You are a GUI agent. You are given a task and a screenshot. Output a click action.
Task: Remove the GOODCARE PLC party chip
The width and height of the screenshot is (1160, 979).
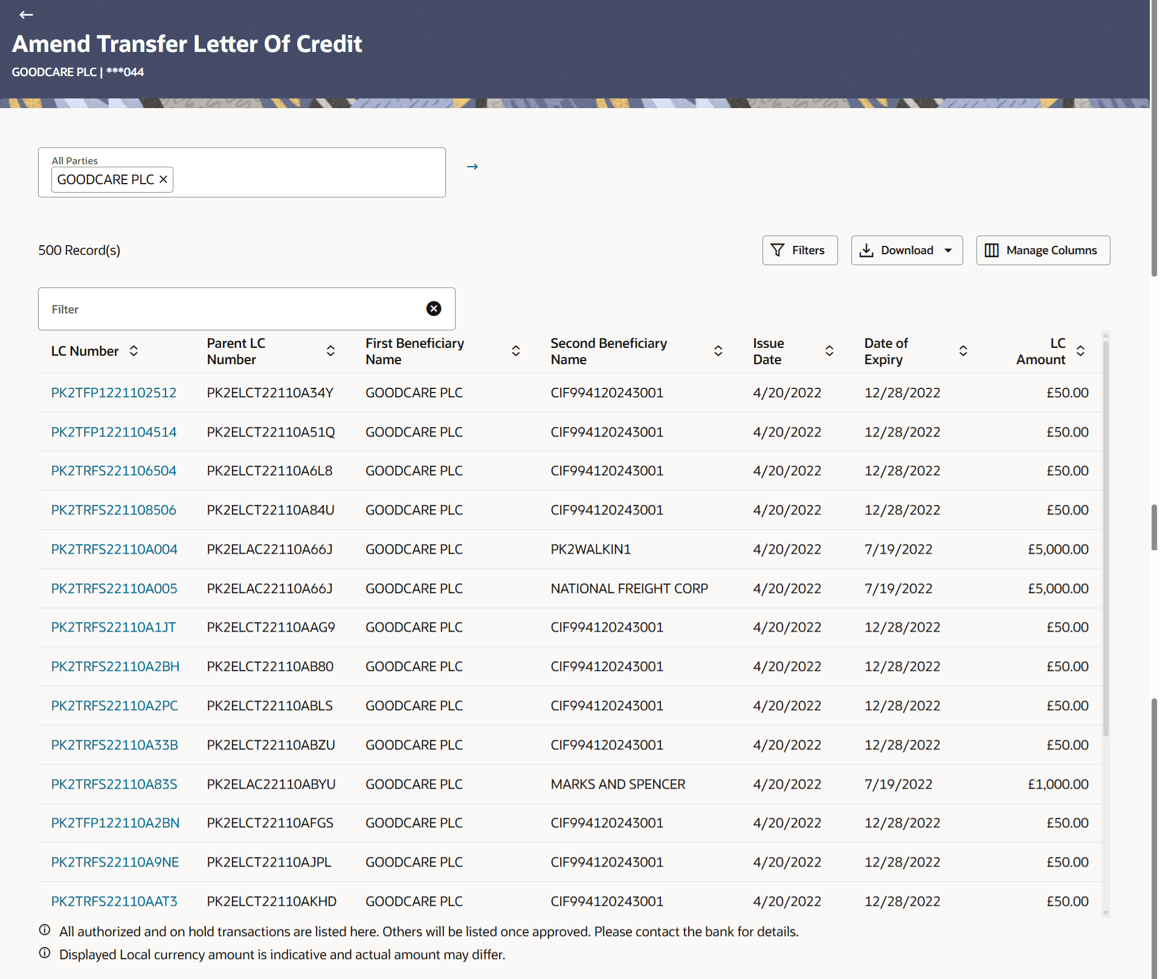click(x=163, y=179)
